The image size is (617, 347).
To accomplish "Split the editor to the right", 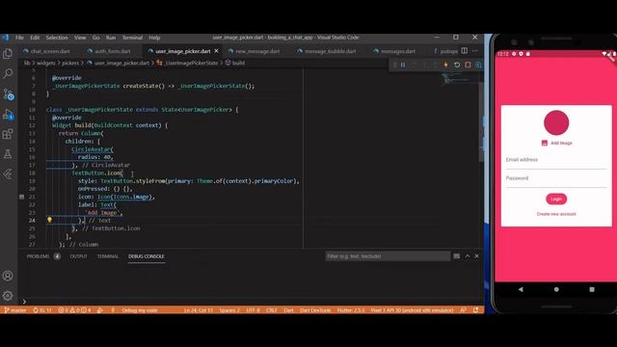I will (465, 51).
